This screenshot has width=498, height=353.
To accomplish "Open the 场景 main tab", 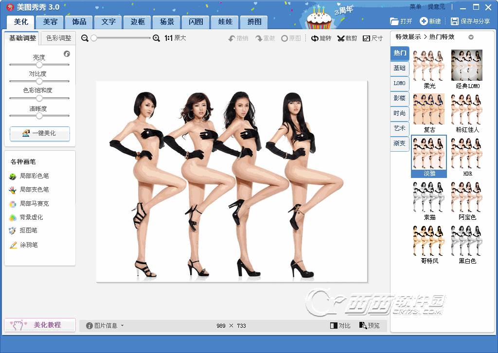I will coord(167,22).
